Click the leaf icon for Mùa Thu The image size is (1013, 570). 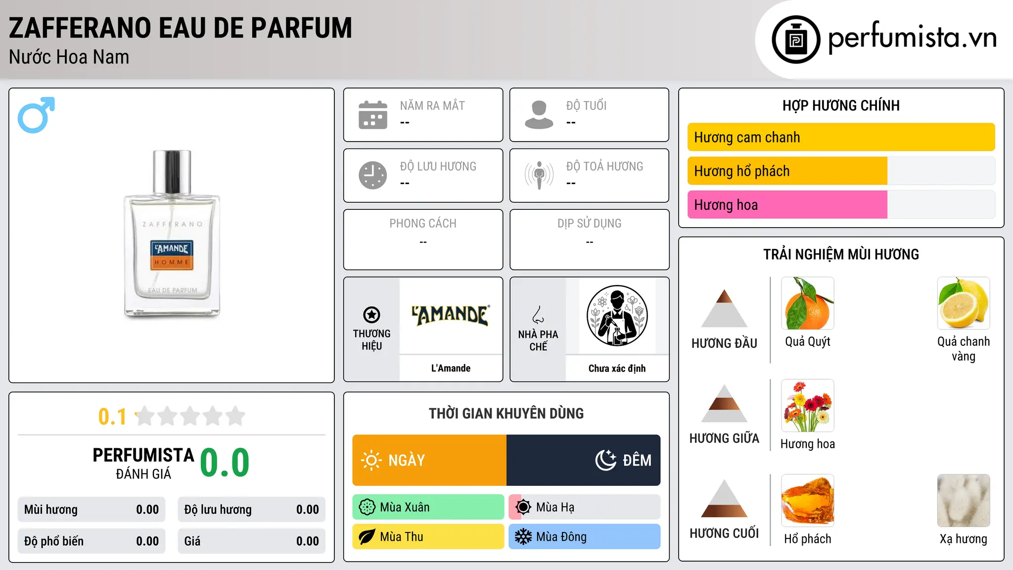pos(367,537)
